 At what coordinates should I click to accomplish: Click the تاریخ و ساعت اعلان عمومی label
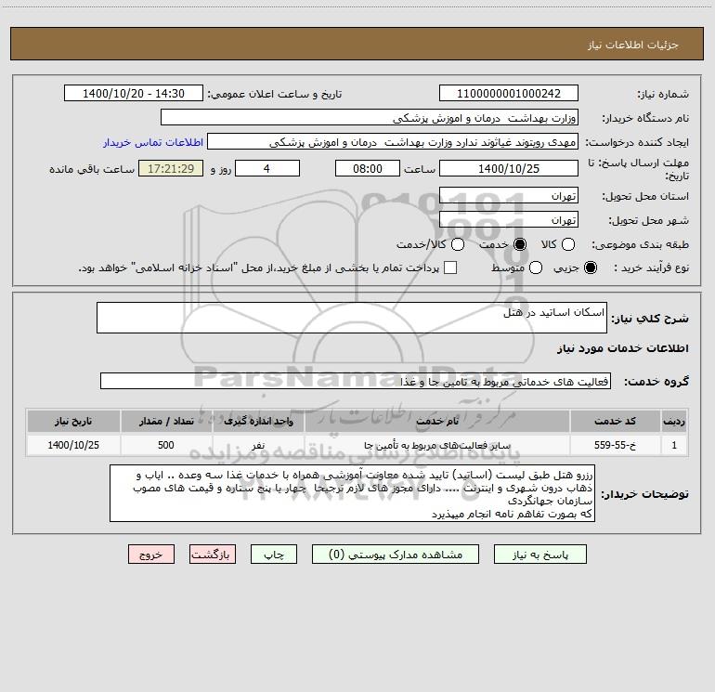pyautogui.click(x=275, y=94)
